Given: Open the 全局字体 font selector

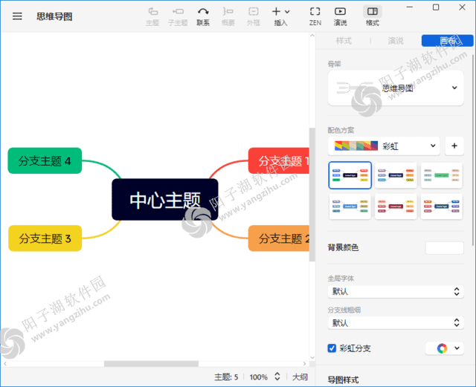Looking at the screenshot, I should click(x=396, y=291).
